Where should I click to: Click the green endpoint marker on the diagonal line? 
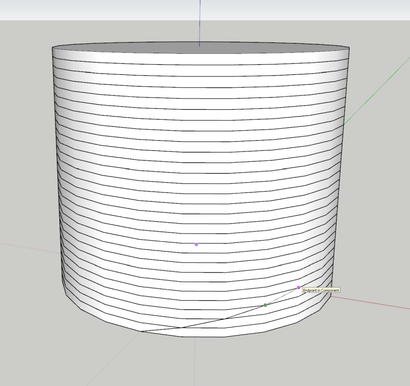point(265,305)
